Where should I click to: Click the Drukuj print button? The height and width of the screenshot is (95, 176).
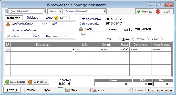pyautogui.click(x=137, y=90)
